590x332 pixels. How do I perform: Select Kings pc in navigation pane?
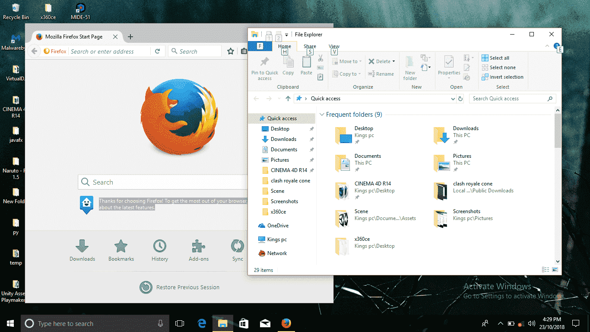pyautogui.click(x=277, y=239)
